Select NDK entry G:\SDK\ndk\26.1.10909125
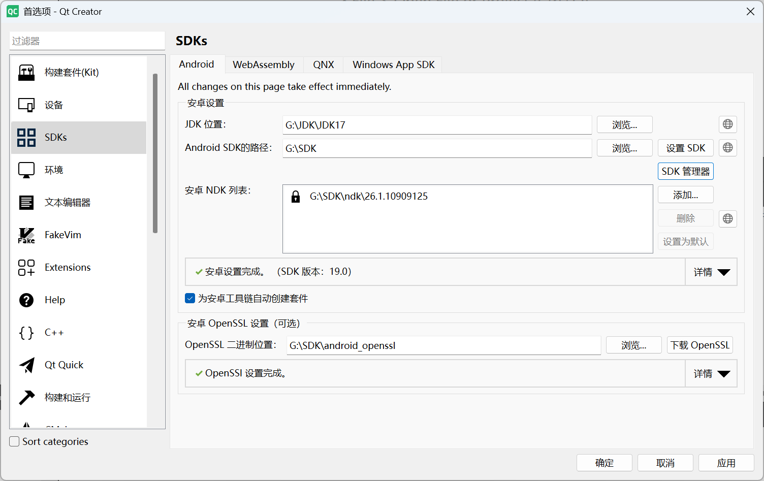 tap(369, 197)
